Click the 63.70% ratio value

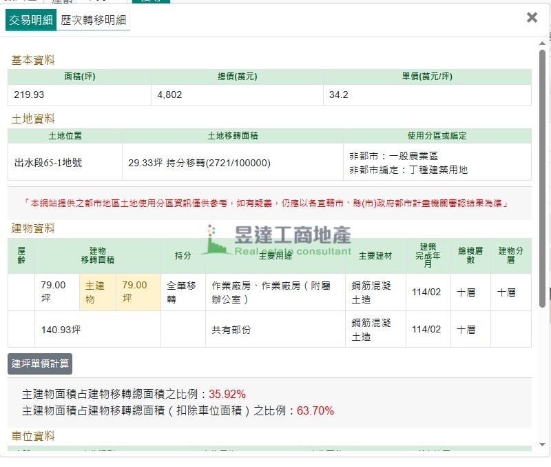315,410
